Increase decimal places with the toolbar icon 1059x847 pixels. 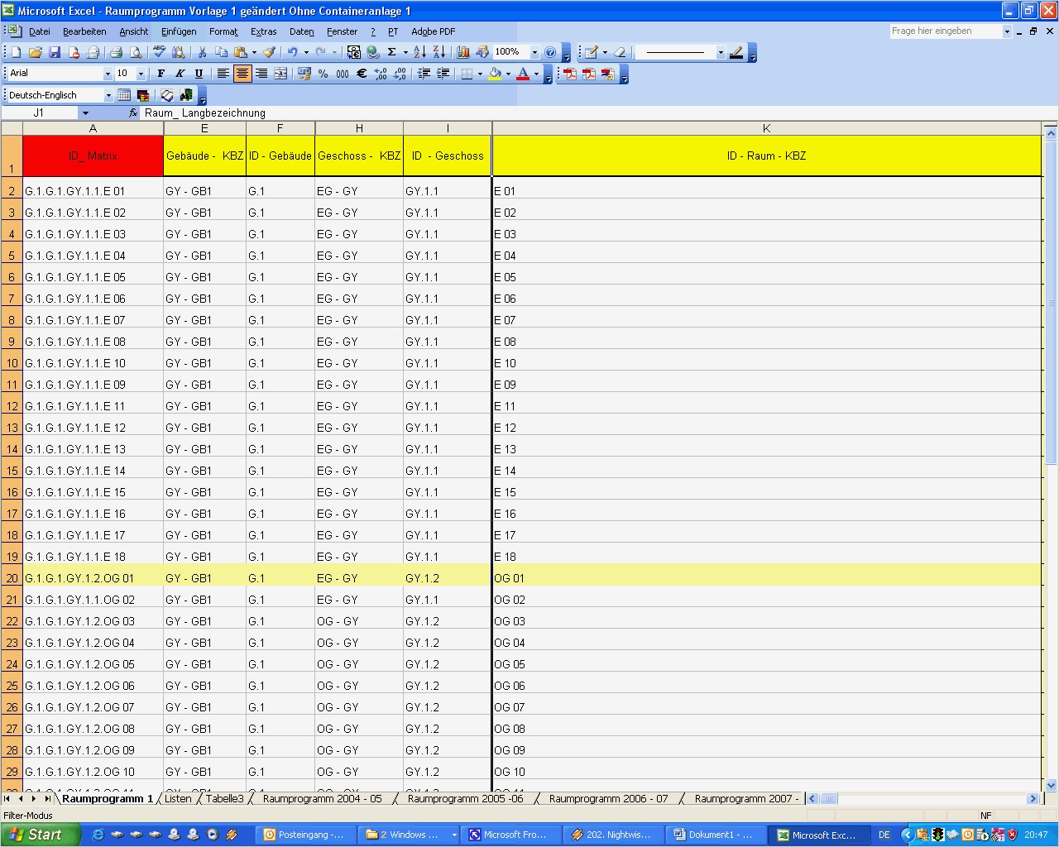380,74
